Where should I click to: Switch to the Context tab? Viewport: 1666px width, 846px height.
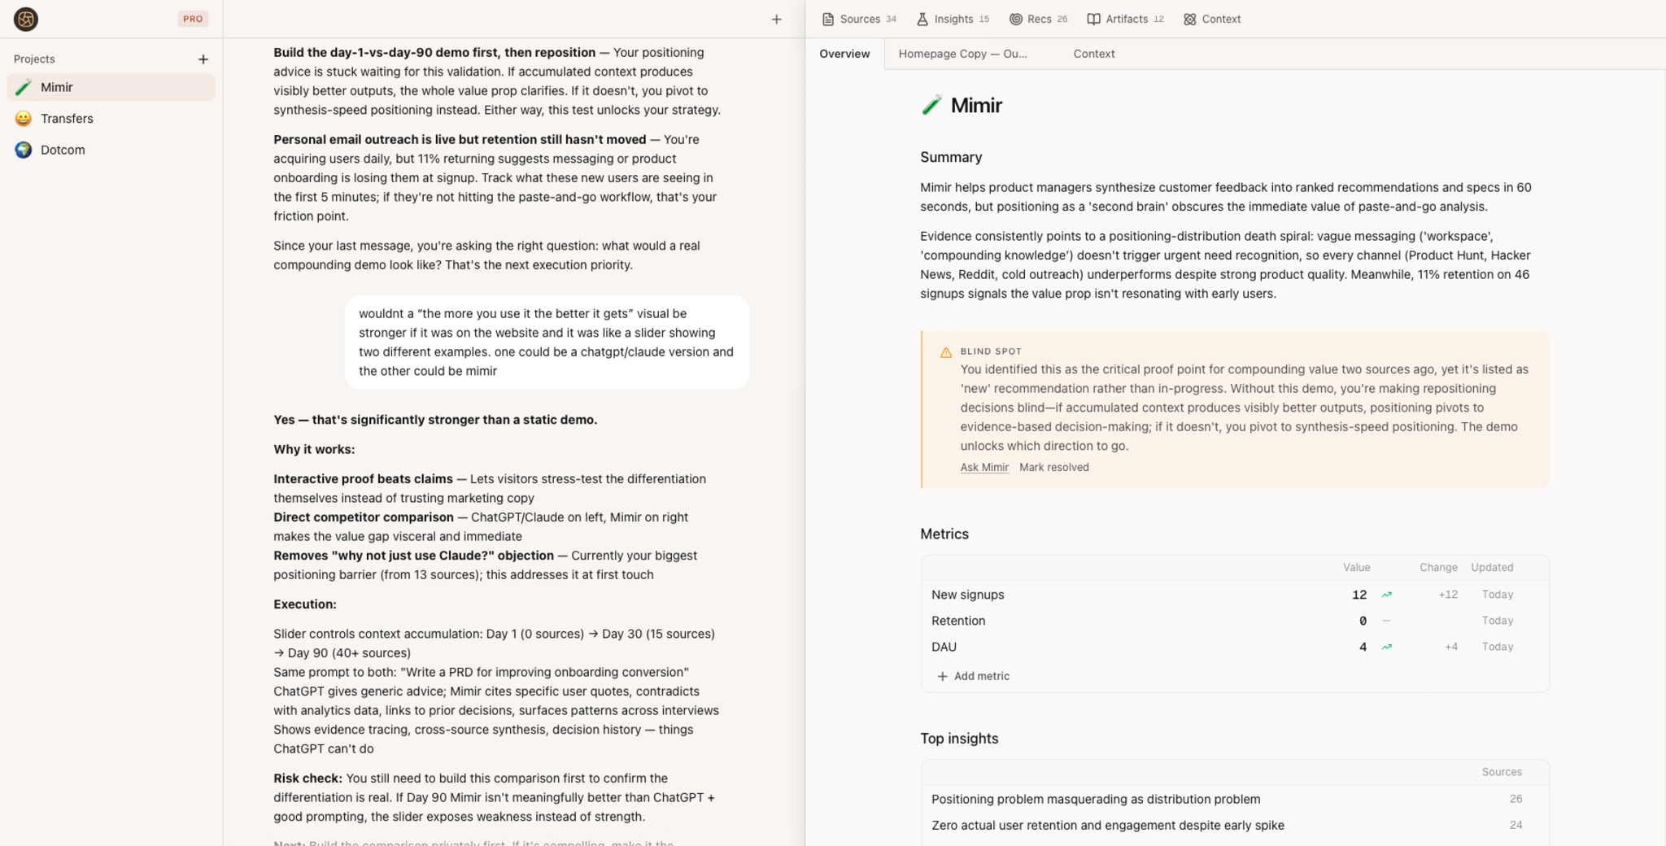[x=1093, y=54]
